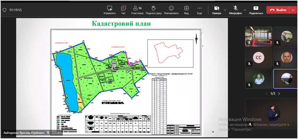Raise hand with Поднять руку
Viewport: 298px width, 139px height.
coord(153,10)
